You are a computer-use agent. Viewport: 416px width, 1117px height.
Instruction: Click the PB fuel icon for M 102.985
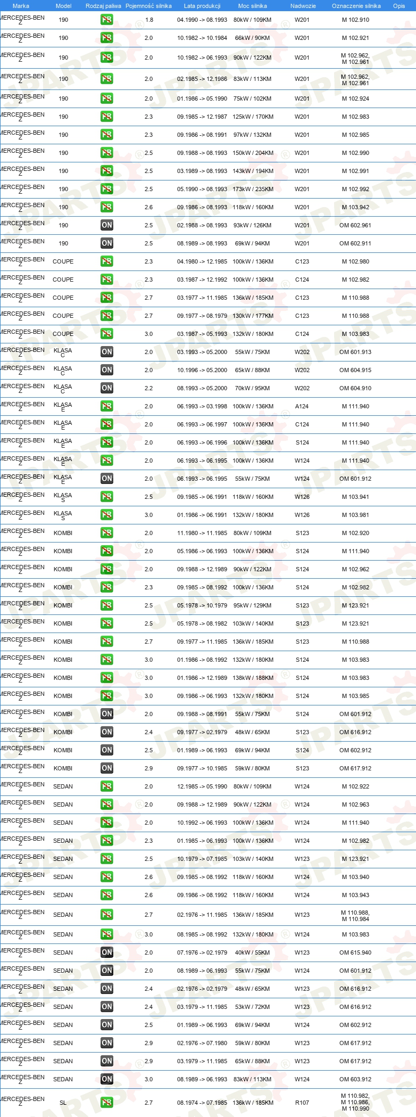click(x=107, y=135)
